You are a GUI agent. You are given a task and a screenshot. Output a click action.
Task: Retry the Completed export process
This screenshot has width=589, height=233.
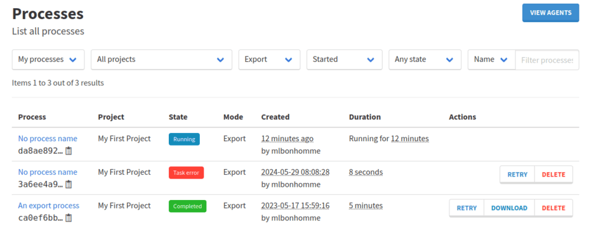coord(467,208)
